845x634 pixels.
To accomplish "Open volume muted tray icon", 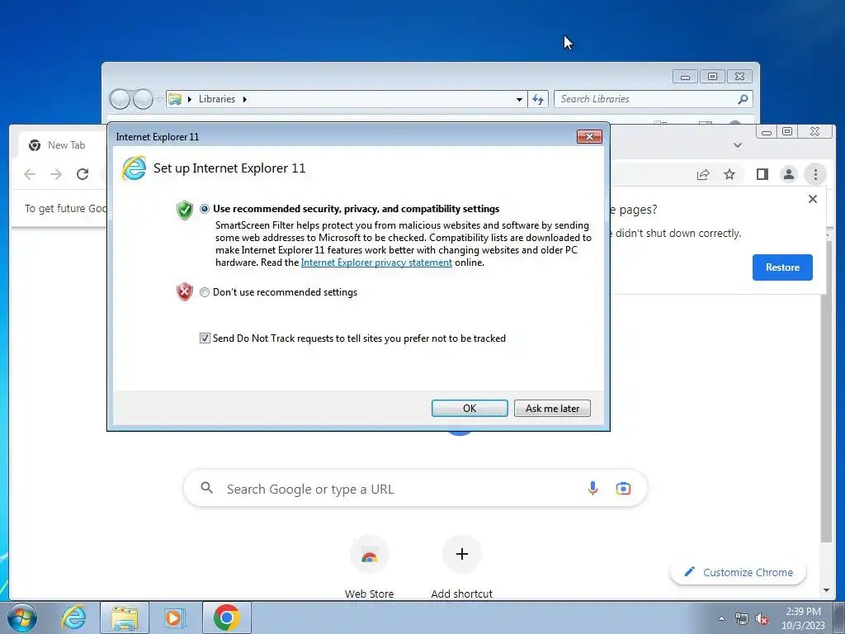I will pyautogui.click(x=762, y=618).
